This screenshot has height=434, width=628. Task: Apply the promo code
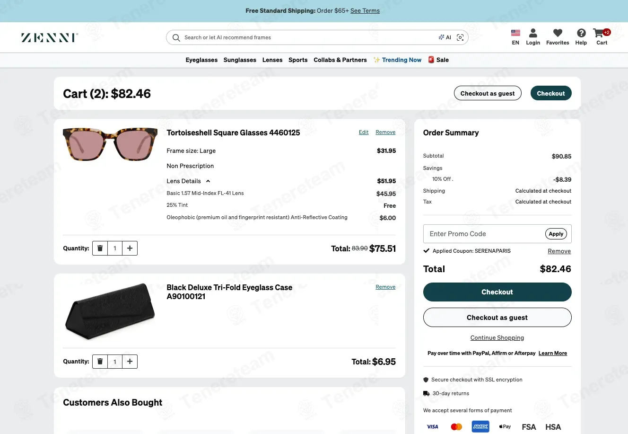pyautogui.click(x=556, y=234)
